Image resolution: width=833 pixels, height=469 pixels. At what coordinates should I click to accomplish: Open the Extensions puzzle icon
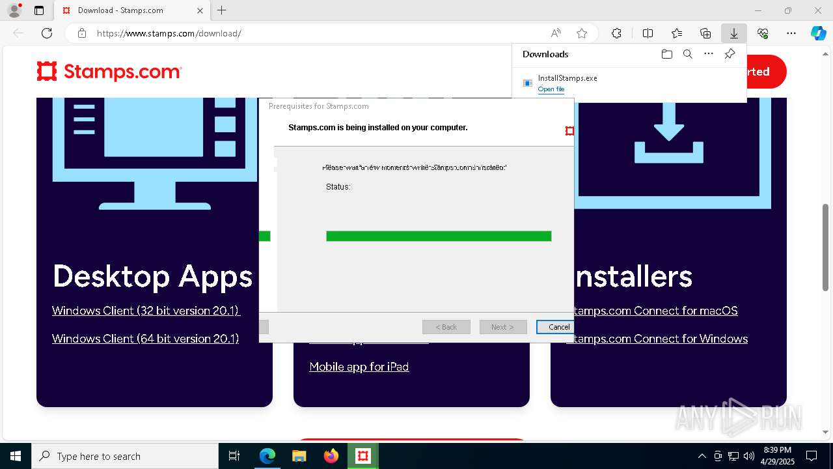coord(616,33)
